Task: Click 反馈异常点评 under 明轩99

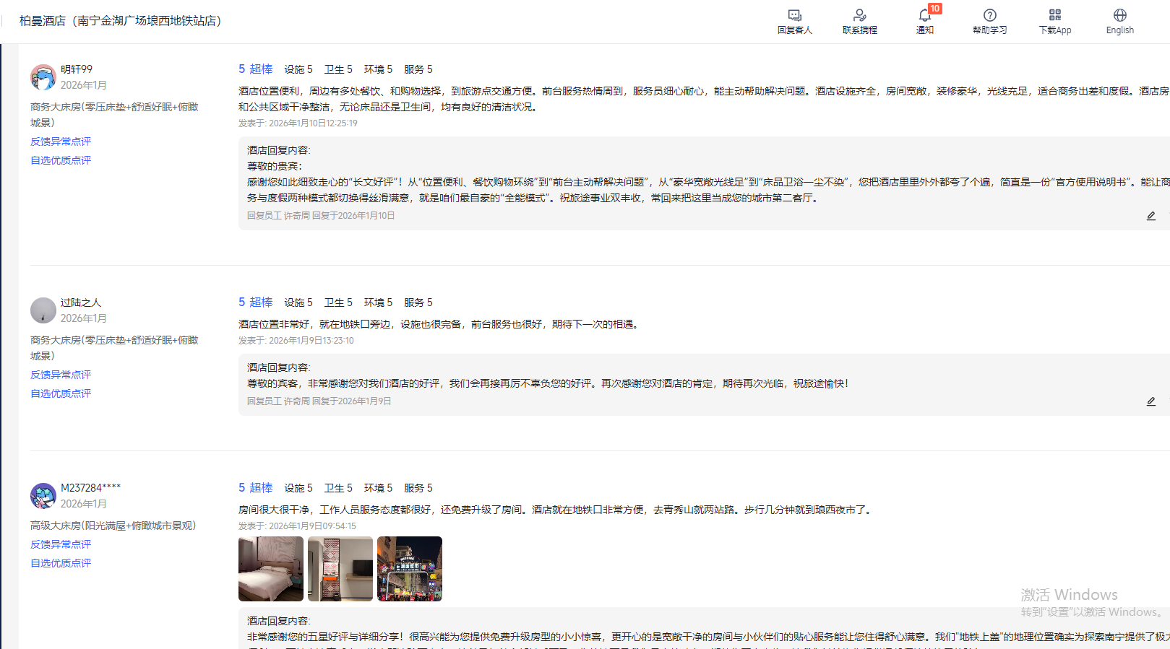Action: (x=61, y=141)
